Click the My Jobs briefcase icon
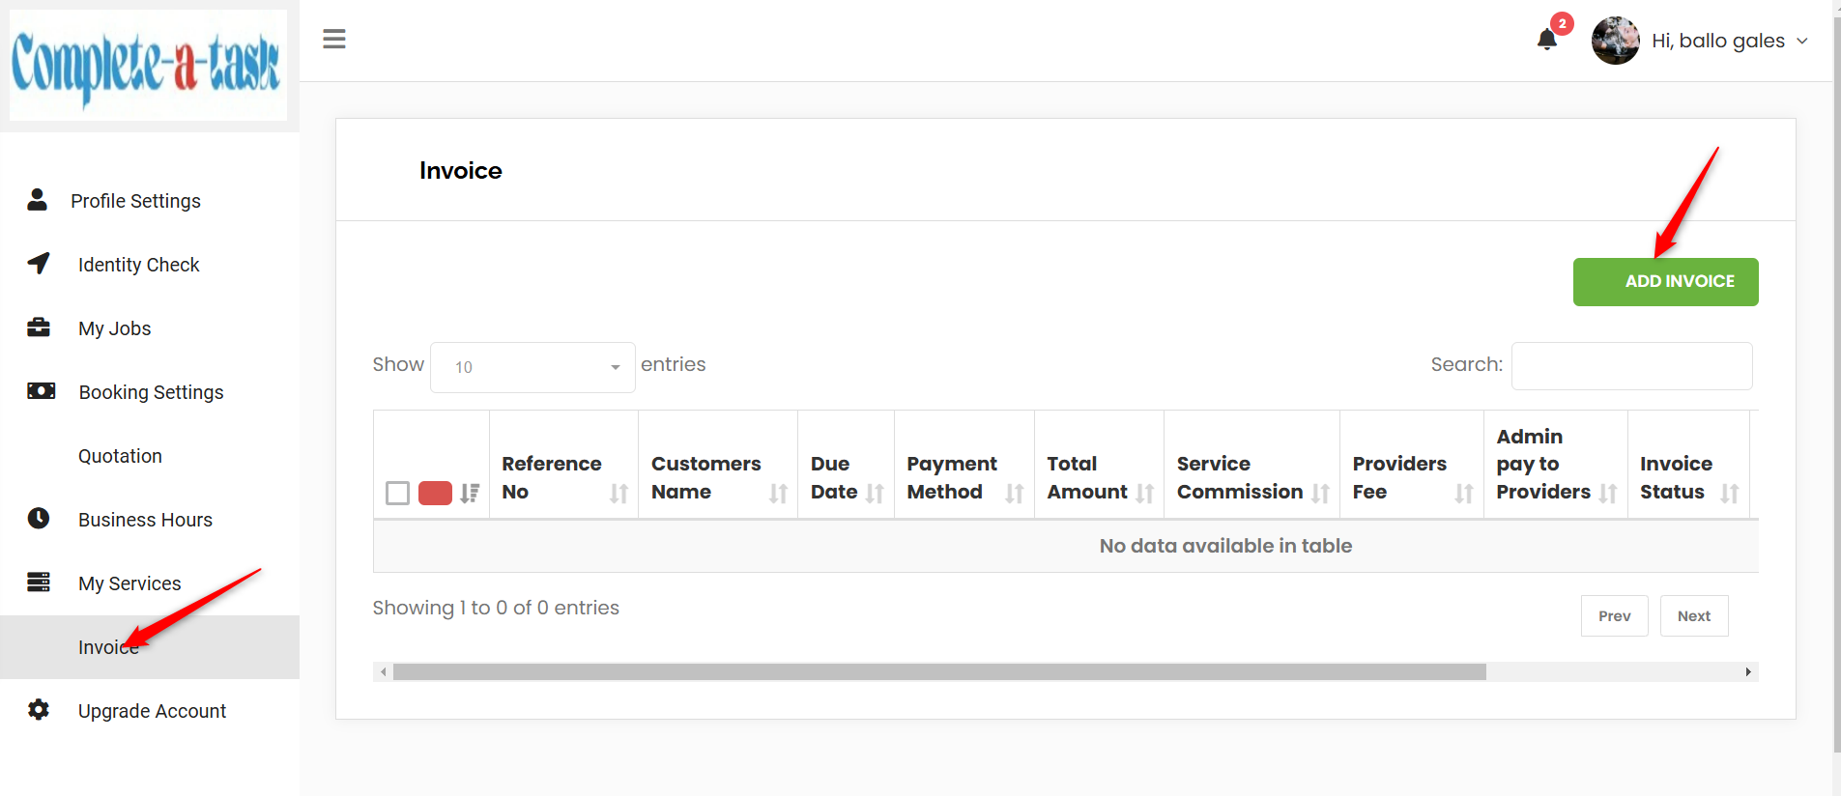 coord(39,327)
